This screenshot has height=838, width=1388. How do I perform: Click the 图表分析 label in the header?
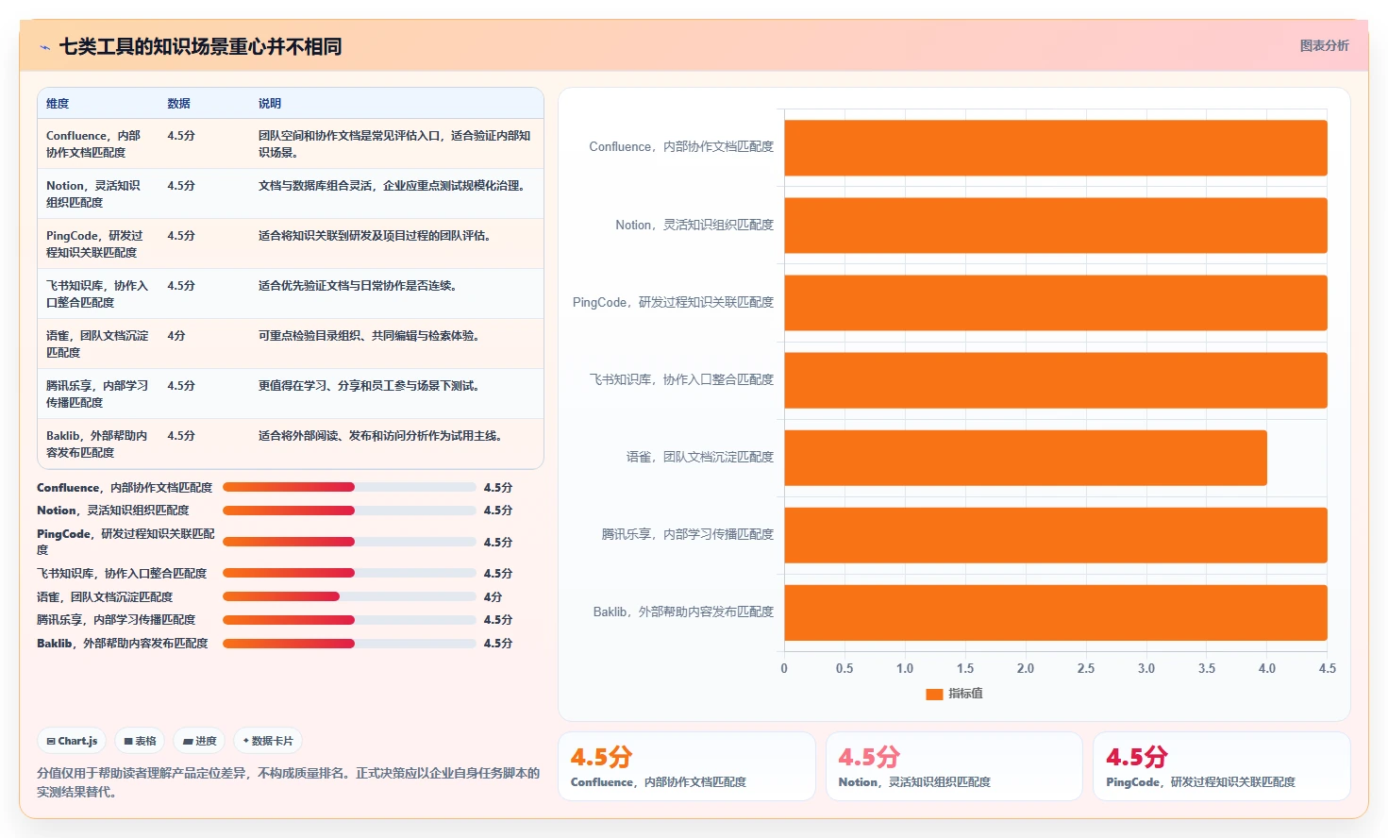(x=1324, y=45)
